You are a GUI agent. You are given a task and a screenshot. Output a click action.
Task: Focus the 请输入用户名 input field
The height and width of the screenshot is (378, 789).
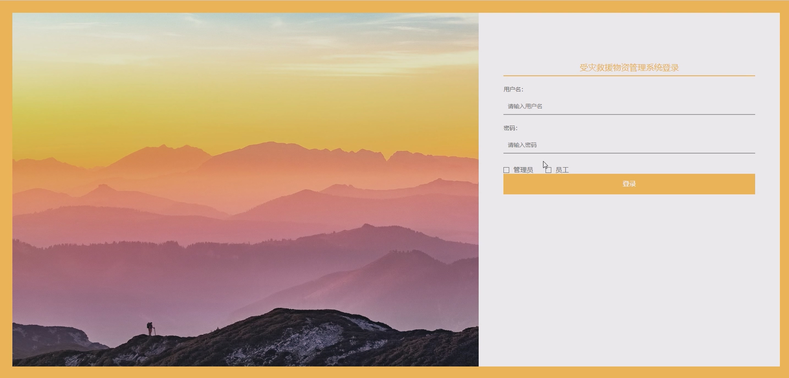(x=629, y=106)
